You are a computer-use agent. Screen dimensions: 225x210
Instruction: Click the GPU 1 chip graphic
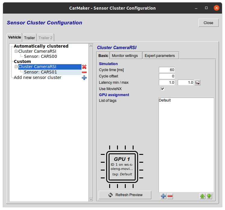coord(122,166)
